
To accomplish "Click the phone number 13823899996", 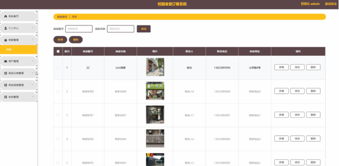I will (x=222, y=68).
